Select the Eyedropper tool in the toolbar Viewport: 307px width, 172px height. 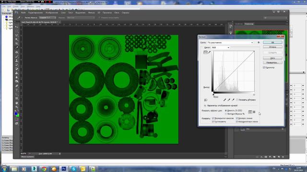click(17, 48)
